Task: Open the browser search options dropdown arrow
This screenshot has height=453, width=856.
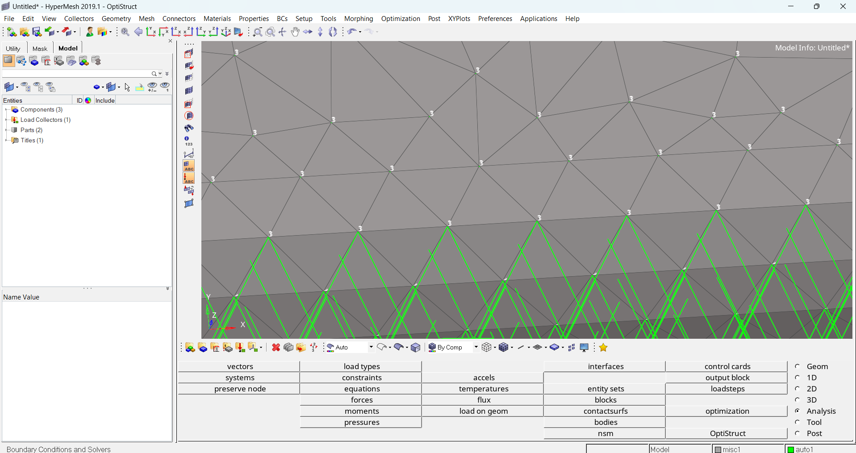Action: point(160,74)
